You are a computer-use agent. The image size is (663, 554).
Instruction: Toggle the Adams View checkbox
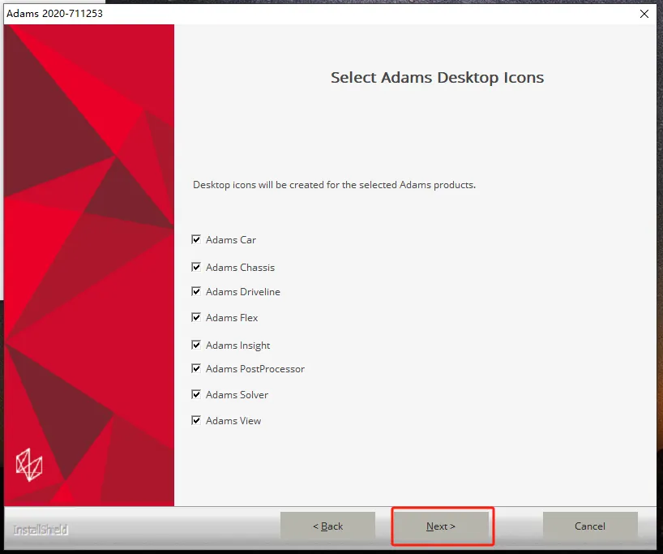pos(196,420)
